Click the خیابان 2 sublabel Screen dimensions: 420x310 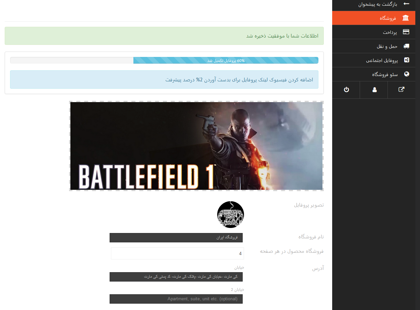(237, 290)
